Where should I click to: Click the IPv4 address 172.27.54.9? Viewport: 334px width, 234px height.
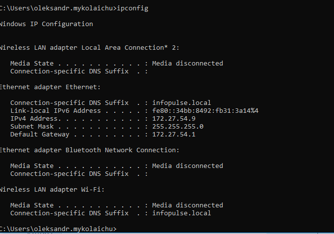click(173, 119)
